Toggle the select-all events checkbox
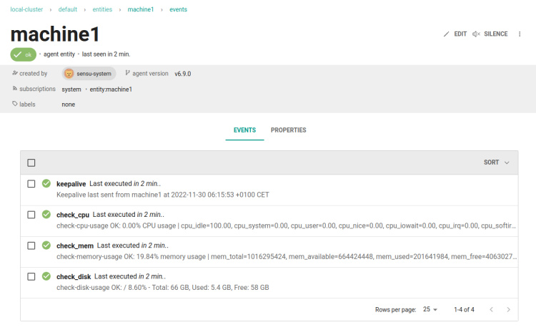Image resolution: width=536 pixels, height=335 pixels. click(31, 162)
